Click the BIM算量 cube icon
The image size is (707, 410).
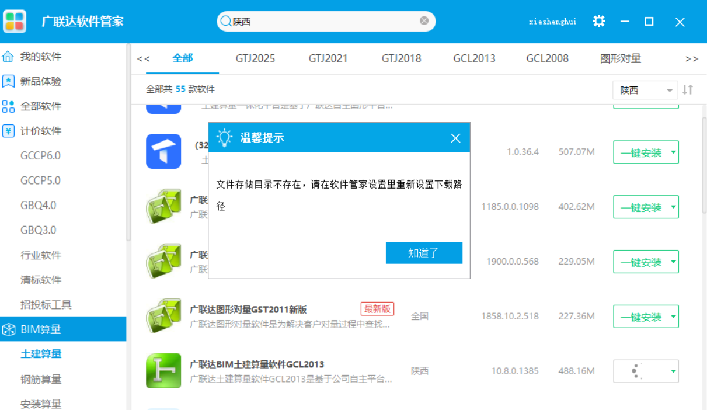8,329
